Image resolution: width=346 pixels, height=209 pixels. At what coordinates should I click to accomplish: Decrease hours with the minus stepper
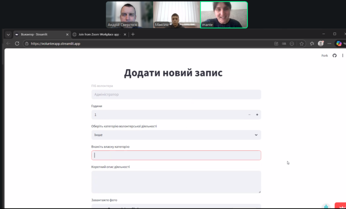pos(249,115)
